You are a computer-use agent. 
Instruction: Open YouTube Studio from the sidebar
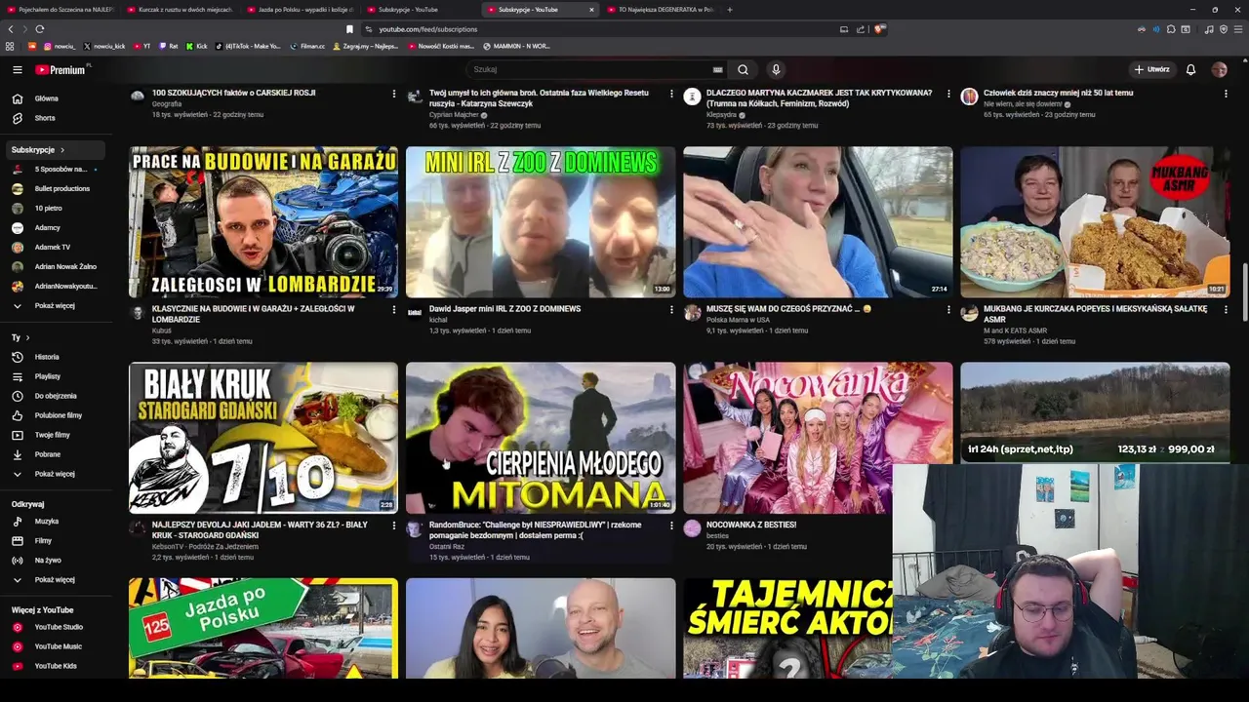click(x=54, y=627)
